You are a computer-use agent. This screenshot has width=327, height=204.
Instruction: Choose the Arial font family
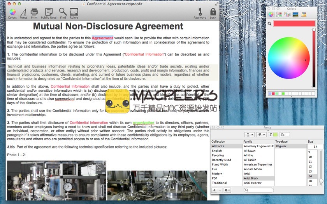[x=259, y=174]
